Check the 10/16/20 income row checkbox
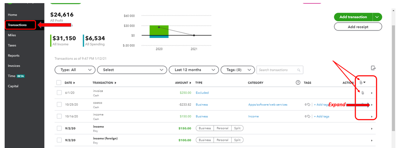The width and height of the screenshot is (397, 148). click(x=59, y=116)
